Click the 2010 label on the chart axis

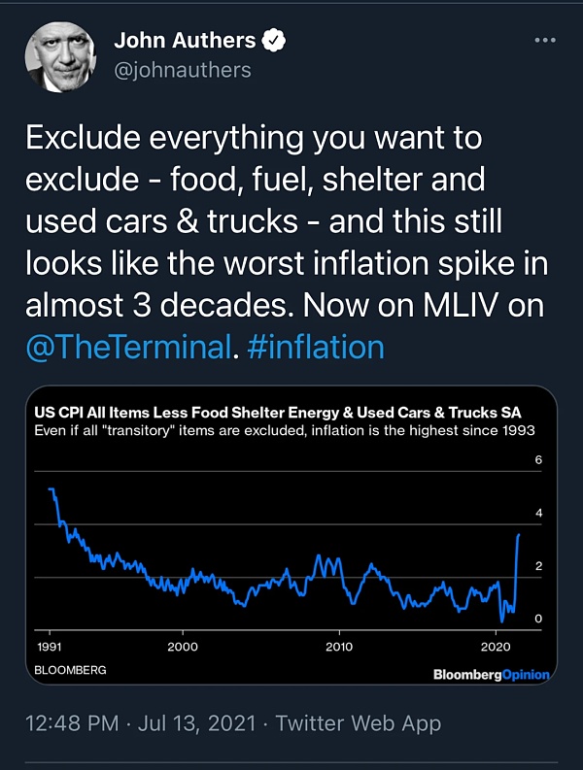339,646
